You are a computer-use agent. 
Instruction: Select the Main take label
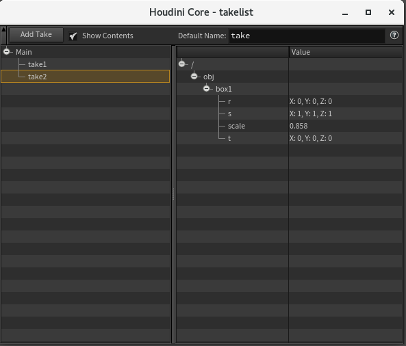pos(24,52)
